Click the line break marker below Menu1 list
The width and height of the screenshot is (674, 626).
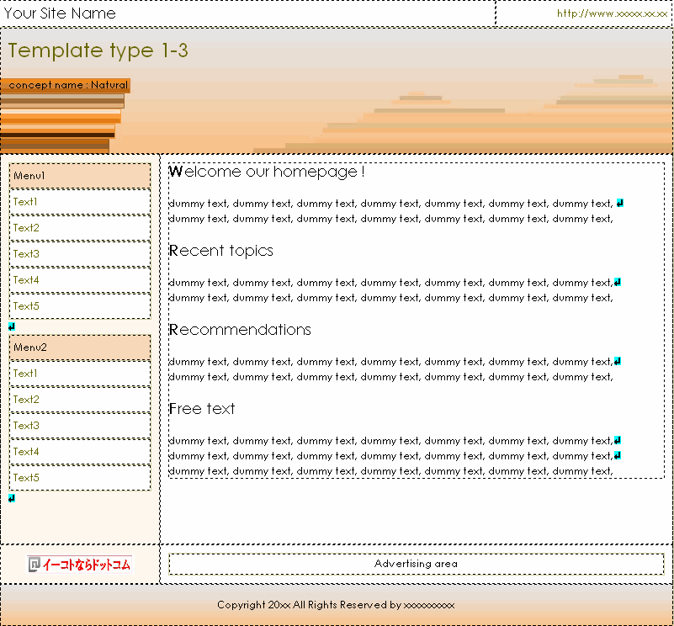(x=12, y=326)
